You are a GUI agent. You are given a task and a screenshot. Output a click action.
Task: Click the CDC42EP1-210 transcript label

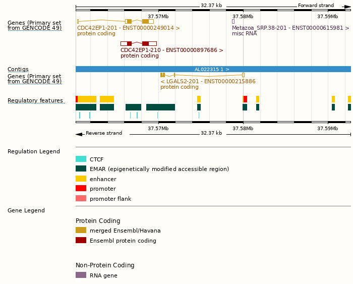[x=171, y=50]
